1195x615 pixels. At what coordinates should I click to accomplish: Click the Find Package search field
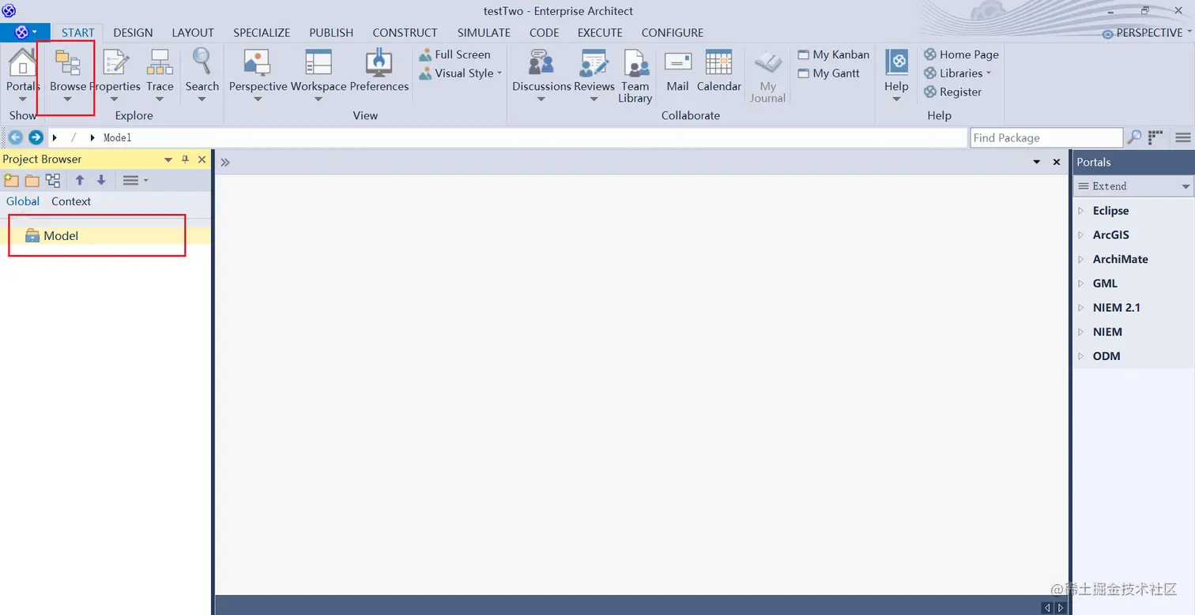pos(1046,137)
